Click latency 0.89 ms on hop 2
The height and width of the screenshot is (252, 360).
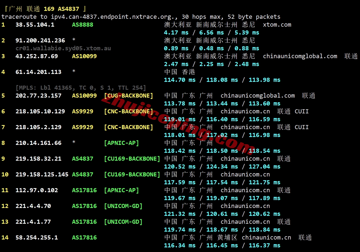click(176, 48)
